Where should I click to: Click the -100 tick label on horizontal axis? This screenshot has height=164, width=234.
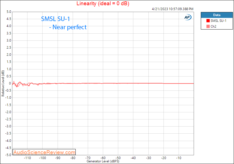[42, 158]
